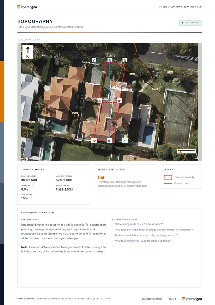
Task: Click the orange Flat slope classification title
Action: tap(101, 177)
